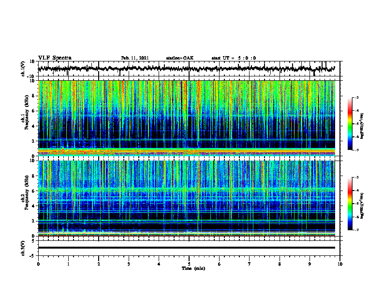Click the "-5" tick on the ch.3(V) axis
This screenshot has height=296, width=383.
coord(32,256)
